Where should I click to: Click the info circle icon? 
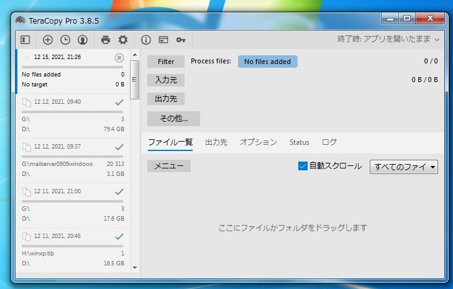(x=146, y=40)
